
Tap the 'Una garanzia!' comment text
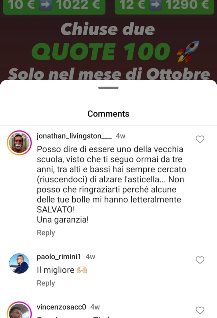click(x=63, y=220)
